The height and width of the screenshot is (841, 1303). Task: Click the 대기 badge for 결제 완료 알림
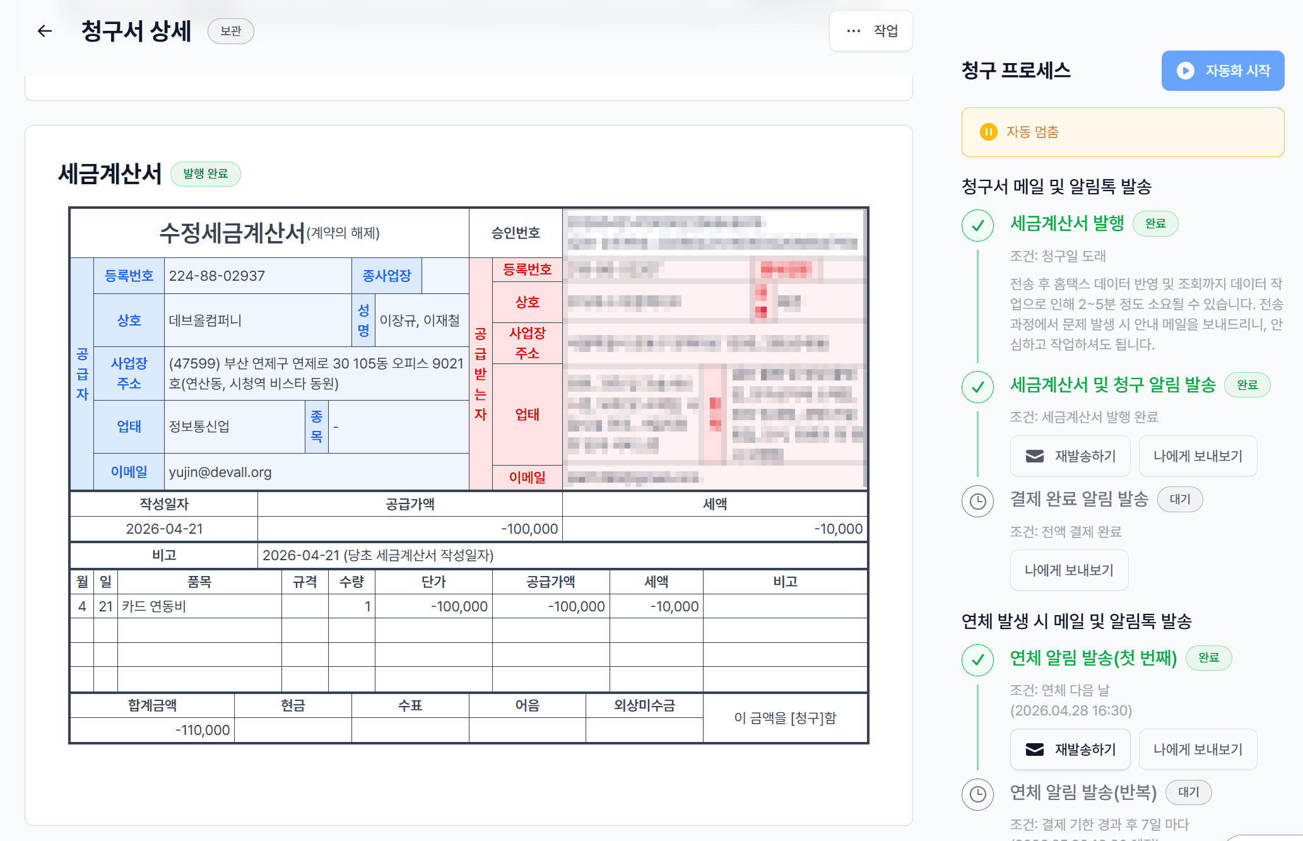tap(1179, 499)
